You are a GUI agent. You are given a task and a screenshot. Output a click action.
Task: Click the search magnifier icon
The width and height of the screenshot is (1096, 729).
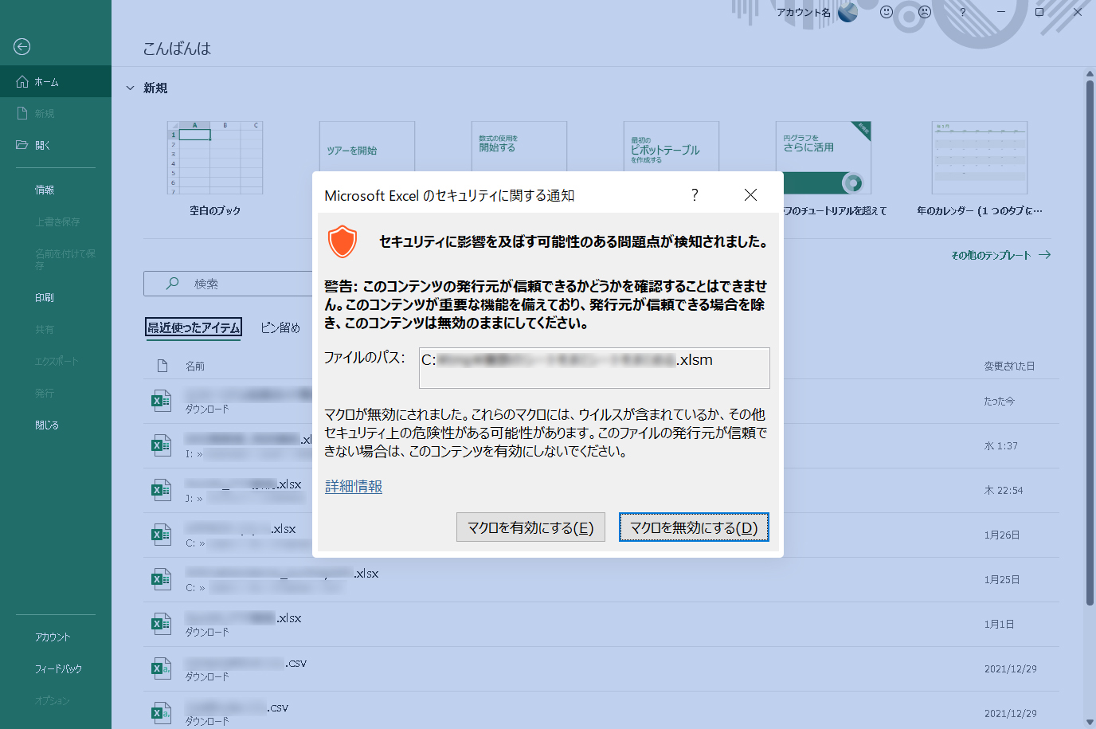click(172, 284)
